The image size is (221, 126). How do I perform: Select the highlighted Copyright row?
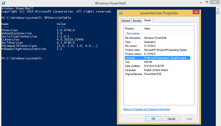click(157, 58)
